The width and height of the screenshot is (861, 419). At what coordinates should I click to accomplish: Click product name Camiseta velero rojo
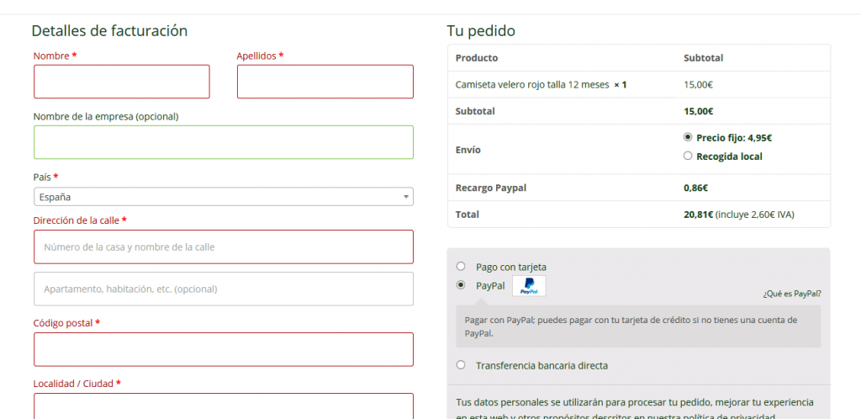[x=532, y=85]
